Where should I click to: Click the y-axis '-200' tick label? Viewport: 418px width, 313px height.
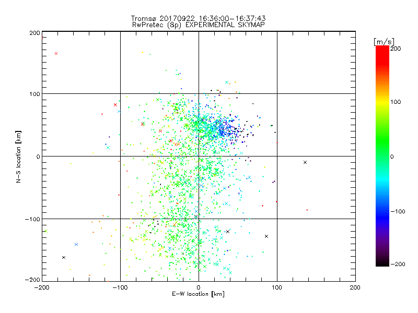coord(32,280)
